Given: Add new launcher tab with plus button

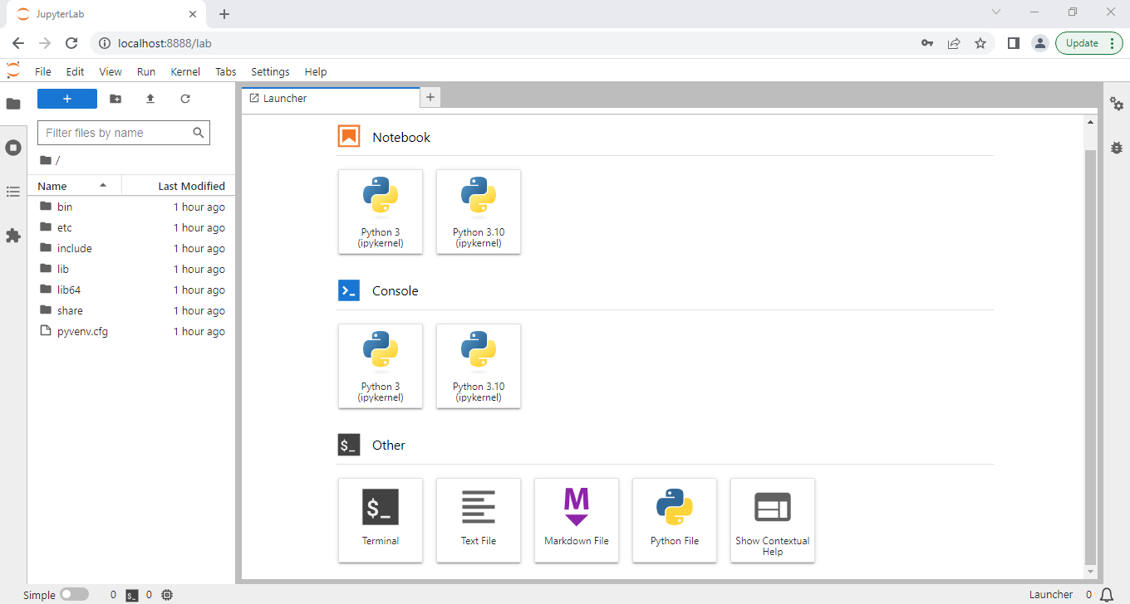Looking at the screenshot, I should coord(430,98).
